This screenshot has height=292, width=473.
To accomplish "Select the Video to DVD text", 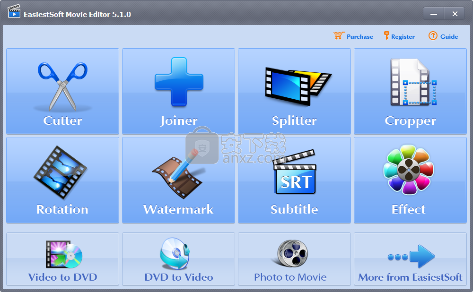I will coord(63,277).
